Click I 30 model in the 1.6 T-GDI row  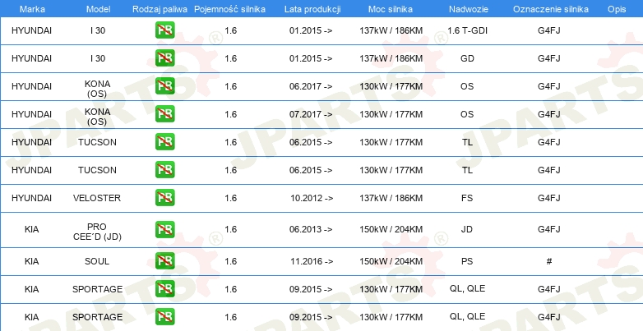click(x=98, y=30)
